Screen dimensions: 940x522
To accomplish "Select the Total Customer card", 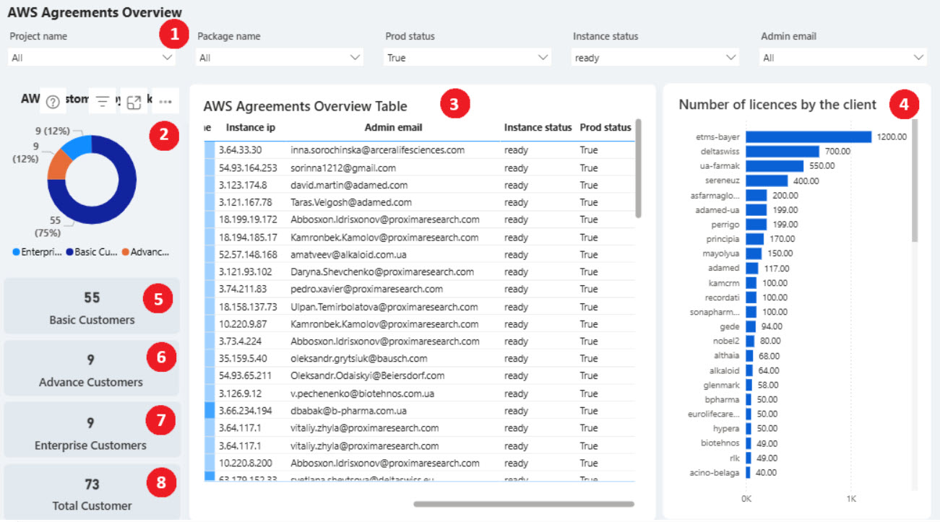I will 92,493.
